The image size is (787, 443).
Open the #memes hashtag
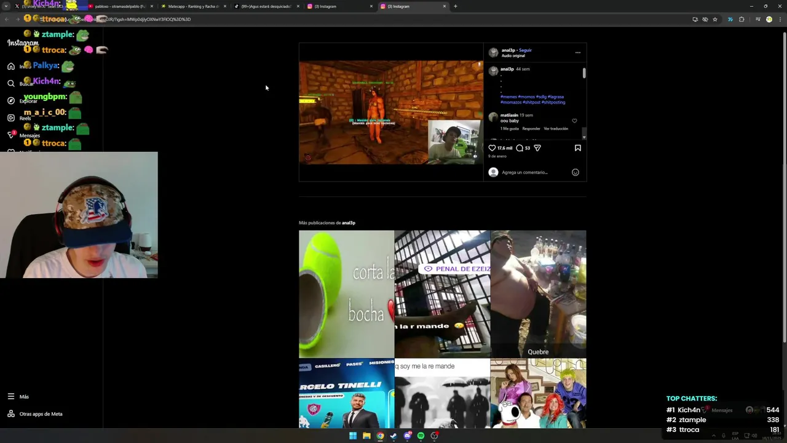pos(508,97)
